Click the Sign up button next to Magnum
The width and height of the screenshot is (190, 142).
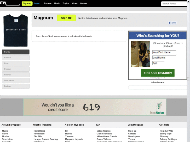pyautogui.click(x=66, y=18)
